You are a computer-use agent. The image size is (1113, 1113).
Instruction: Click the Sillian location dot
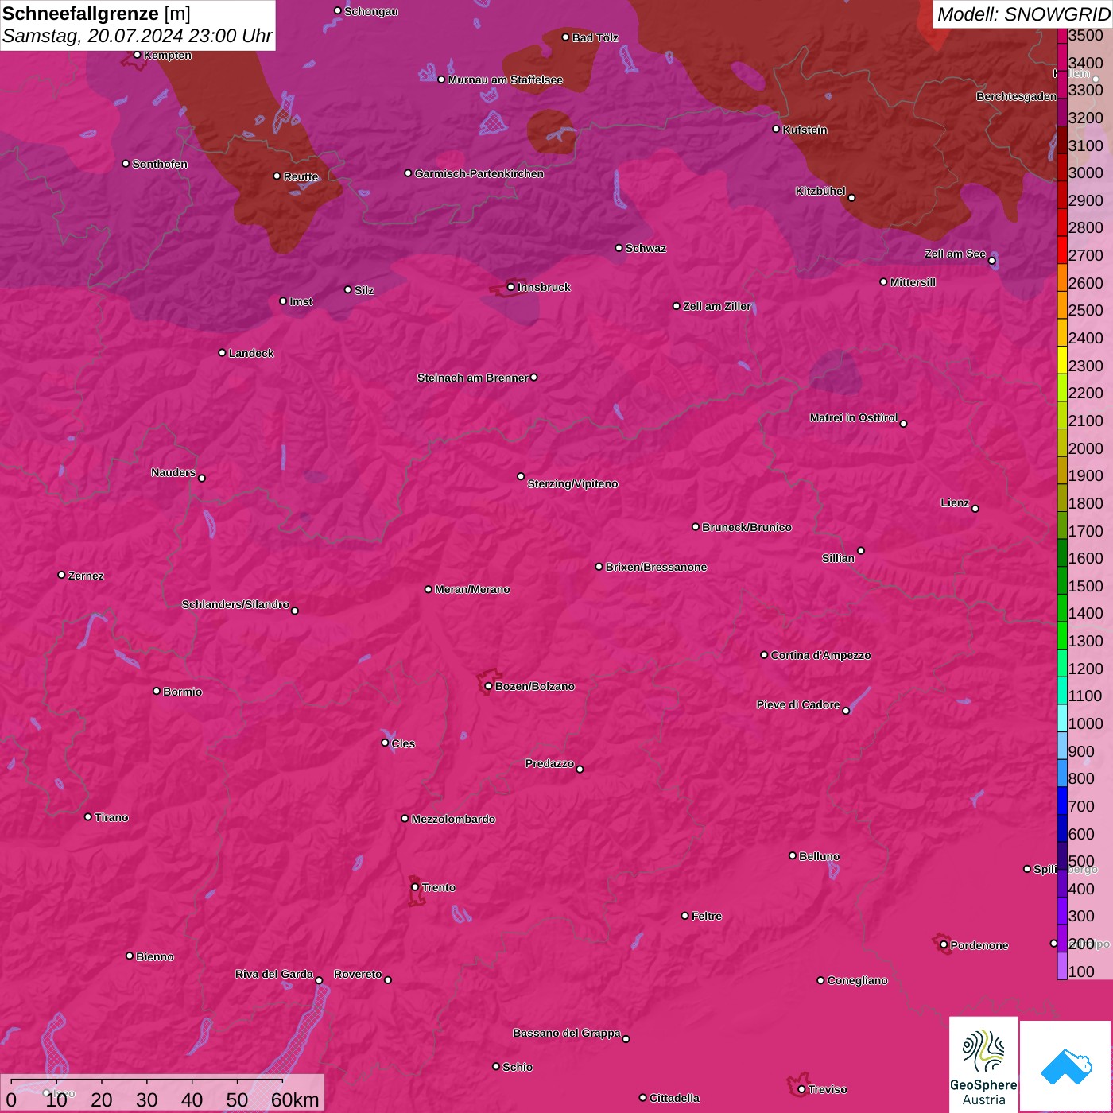coord(861,550)
